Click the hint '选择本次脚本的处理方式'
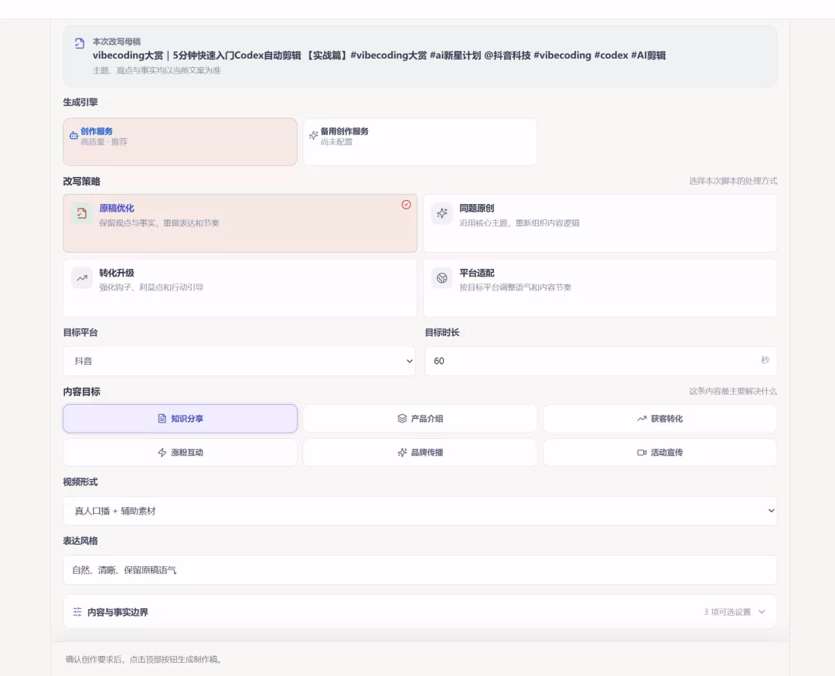835x676 pixels. tap(733, 181)
